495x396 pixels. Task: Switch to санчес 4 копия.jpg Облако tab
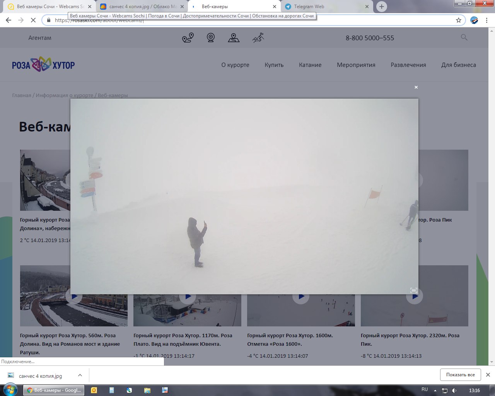tap(142, 7)
